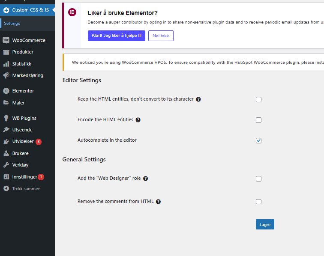Click the WooCommerce sidebar icon
This screenshot has width=324, height=256.
(6, 40)
